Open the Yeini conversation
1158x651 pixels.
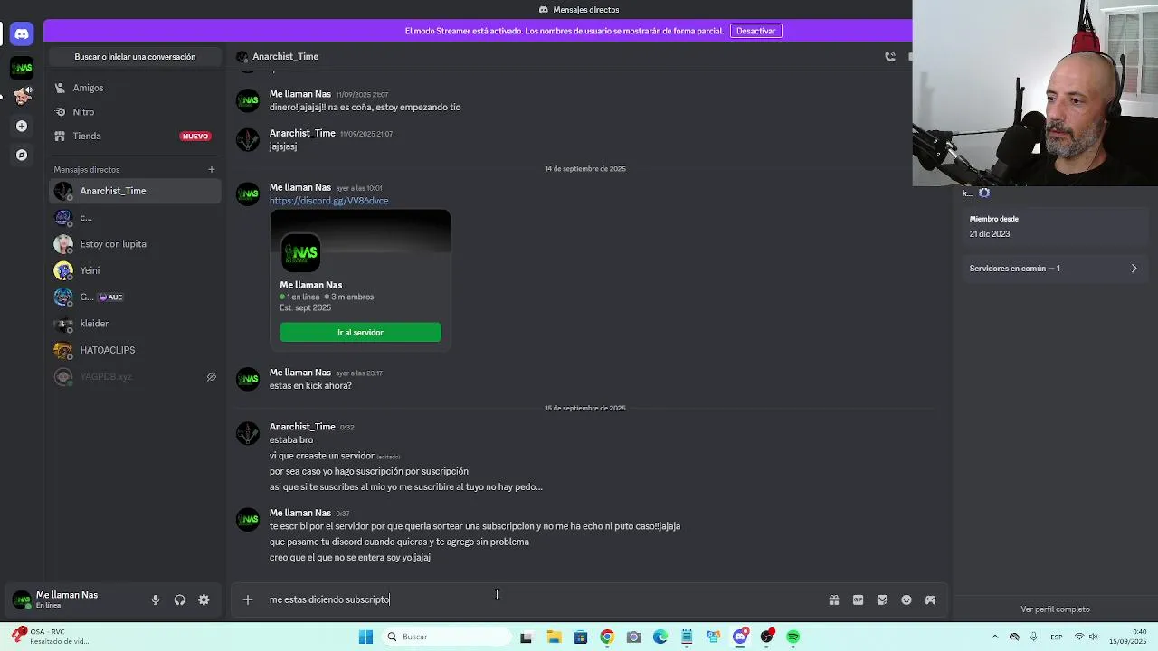click(x=135, y=270)
